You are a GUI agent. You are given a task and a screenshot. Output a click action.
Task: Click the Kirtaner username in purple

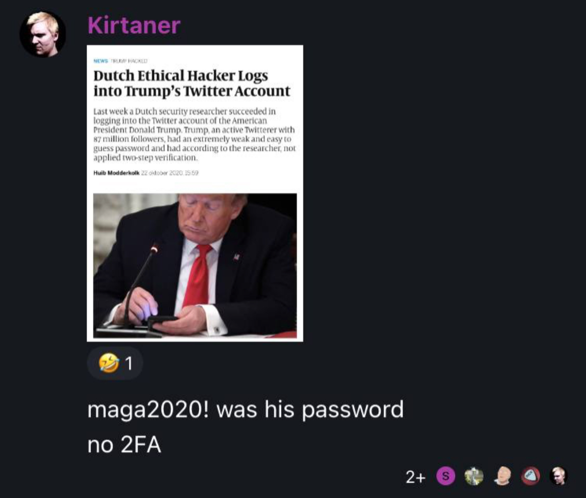click(134, 25)
